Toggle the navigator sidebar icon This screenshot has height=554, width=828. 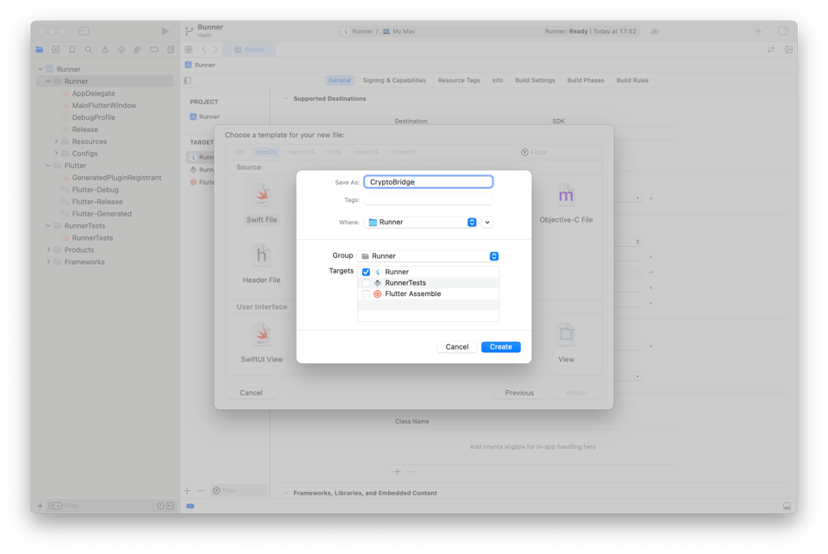pos(84,31)
